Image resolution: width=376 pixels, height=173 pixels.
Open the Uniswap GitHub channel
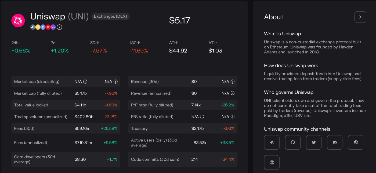point(292,142)
